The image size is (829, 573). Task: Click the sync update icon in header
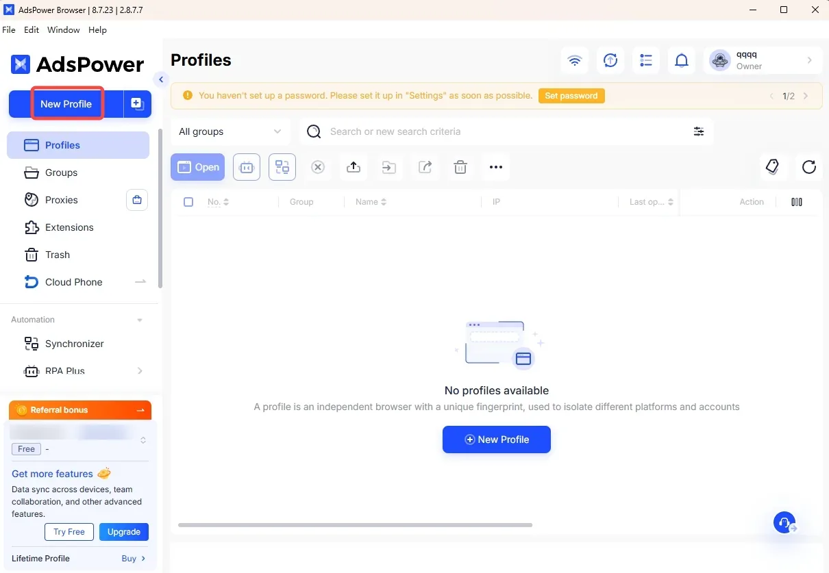(x=610, y=61)
